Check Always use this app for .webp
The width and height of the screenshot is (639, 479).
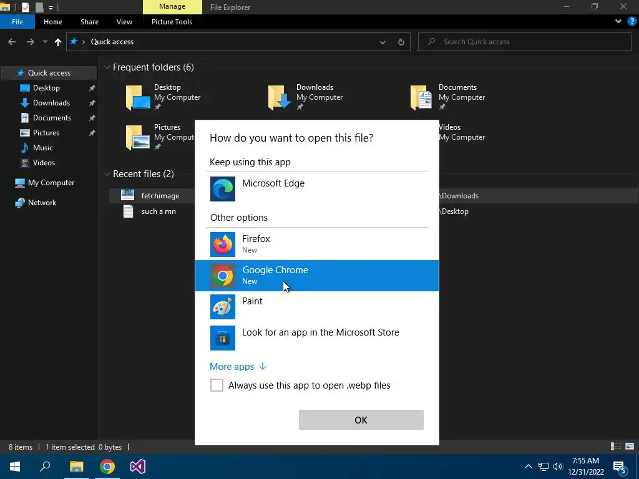click(x=217, y=385)
